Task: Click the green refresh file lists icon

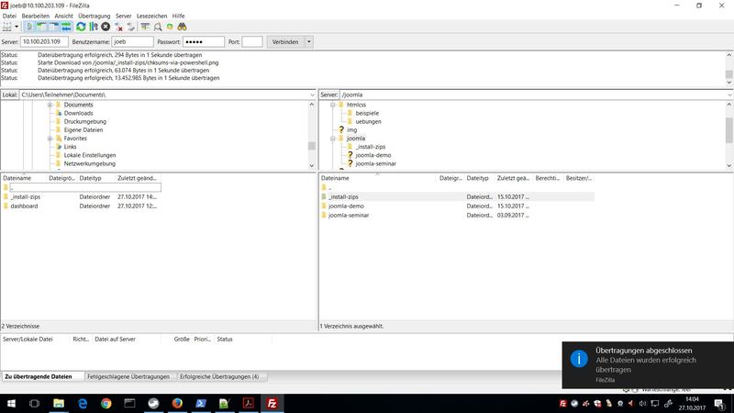Action: [x=81, y=28]
